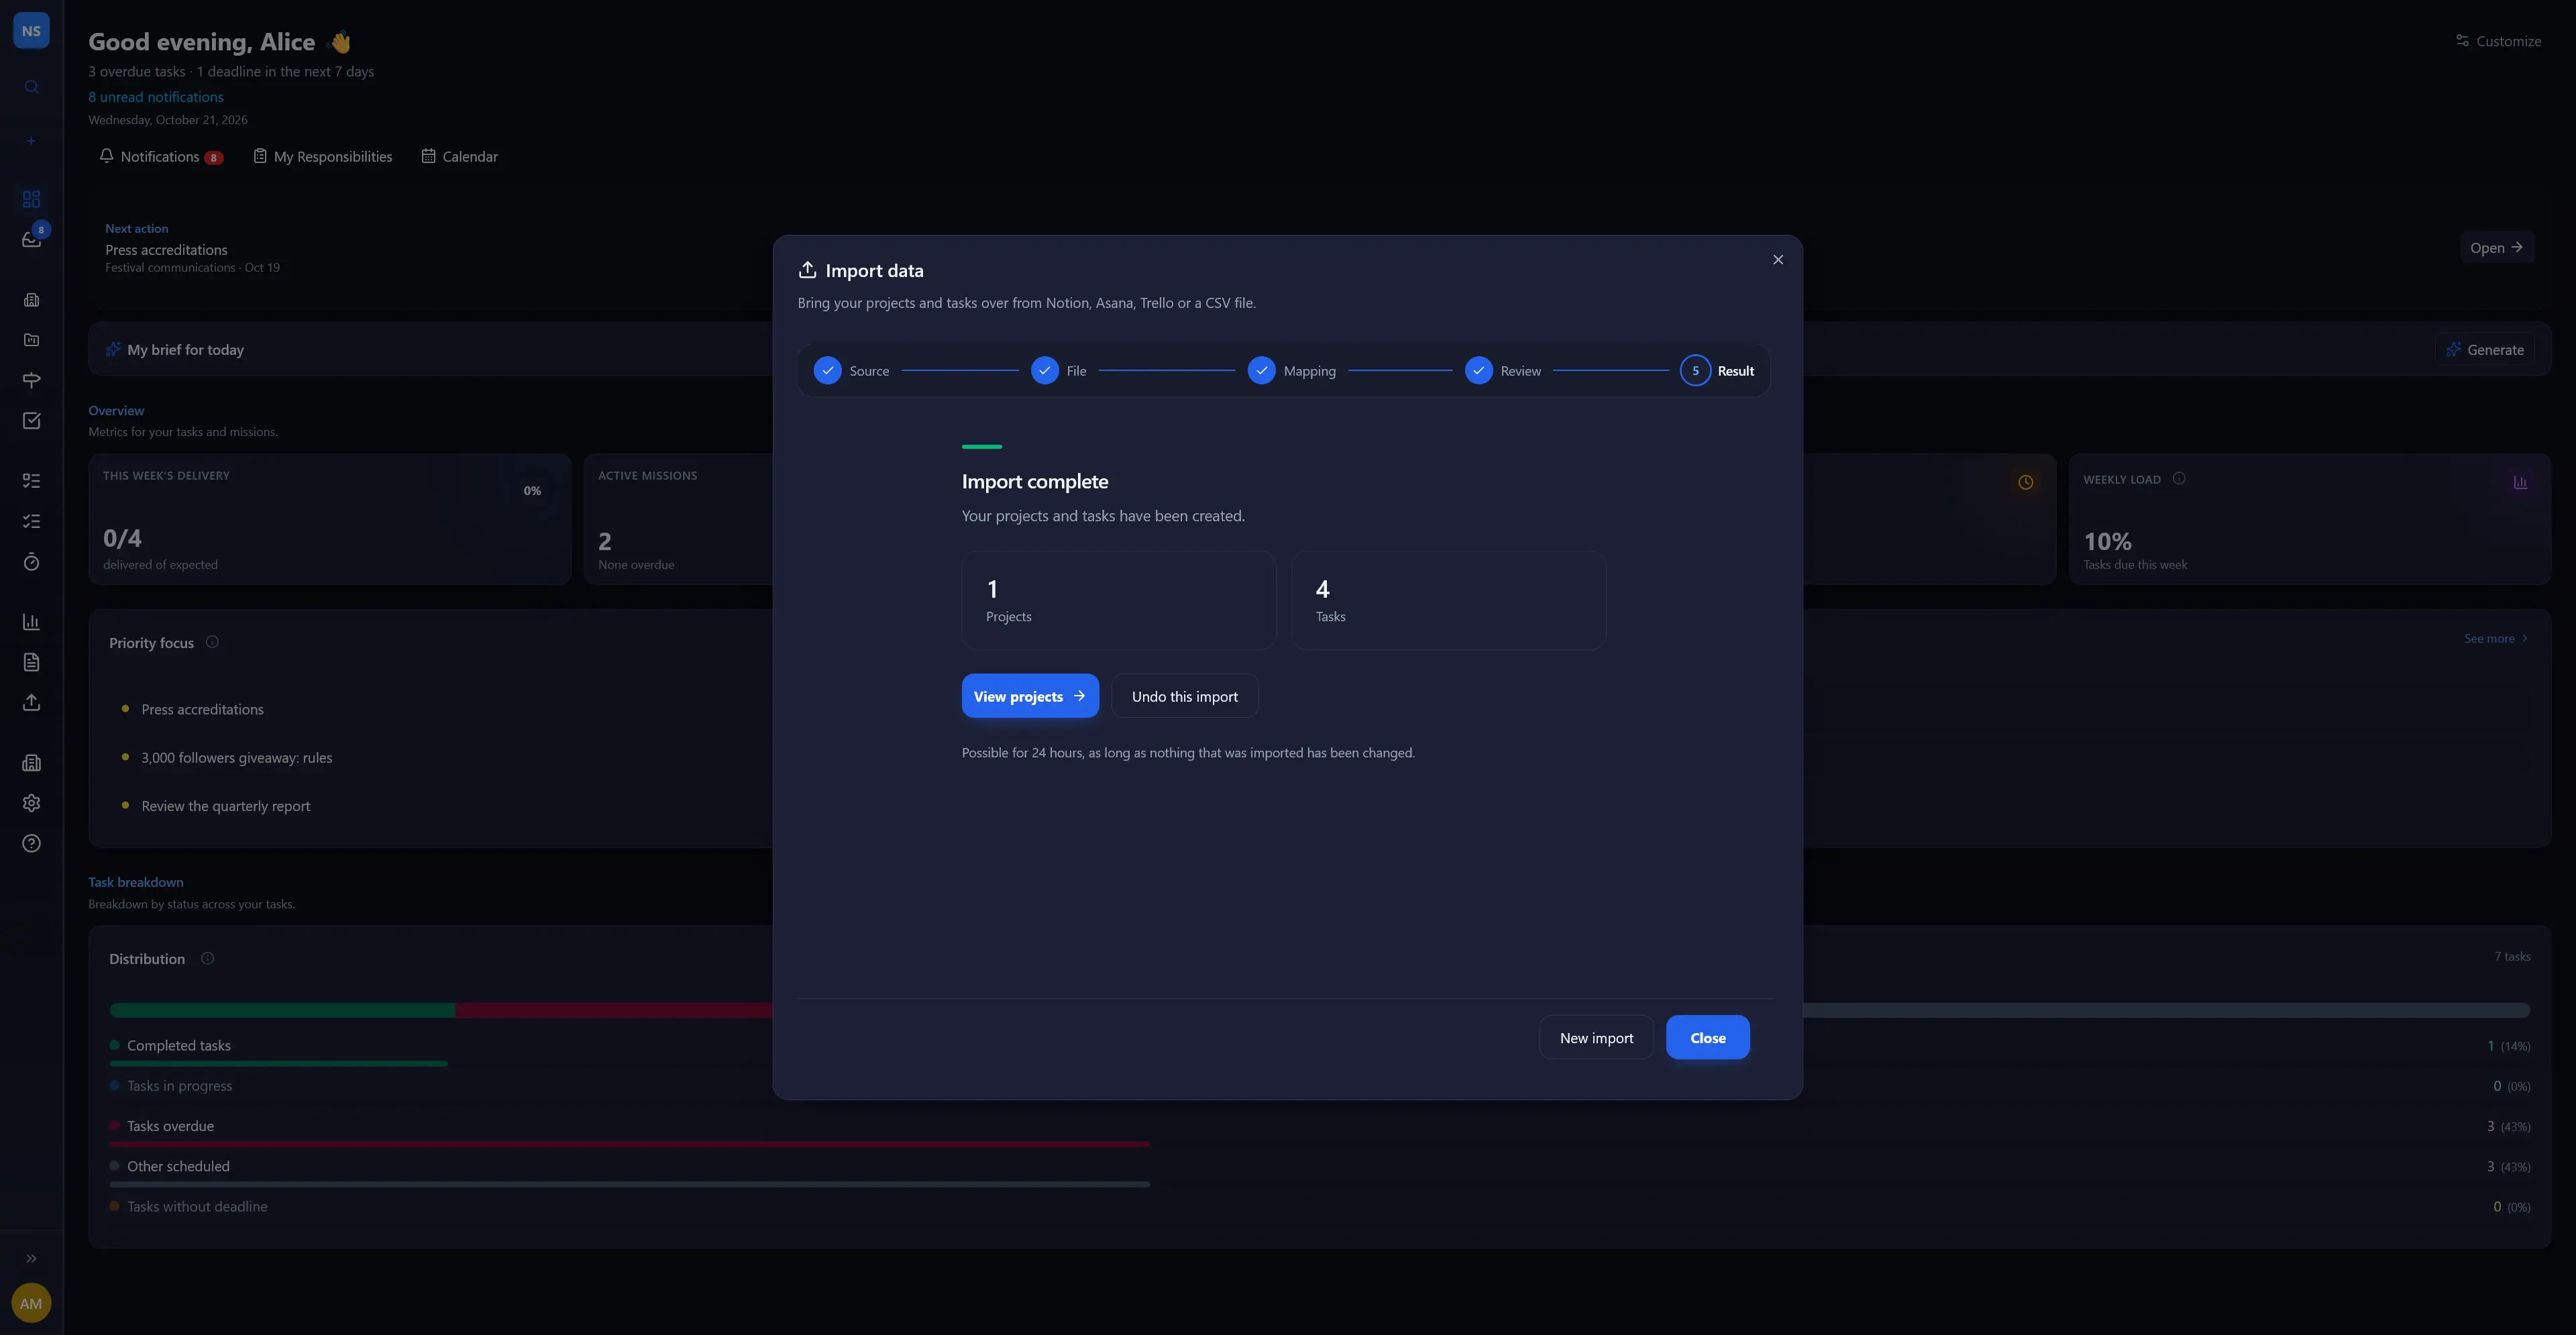Viewport: 2576px width, 1335px height.
Task: Open the 3,000 followers giveaway: rules item
Action: pyautogui.click(x=236, y=758)
